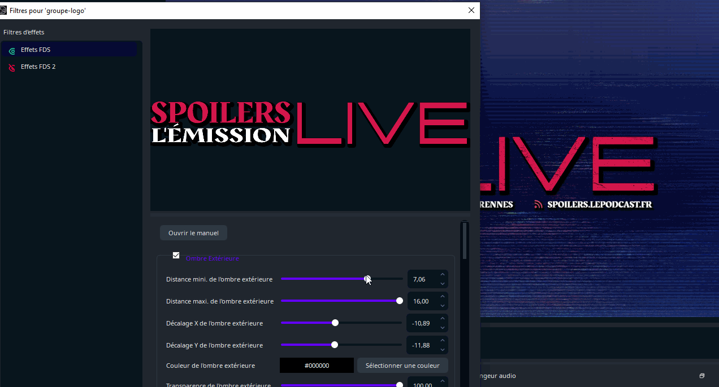
Task: Click Sélectionner une couleur button
Action: [x=402, y=366]
